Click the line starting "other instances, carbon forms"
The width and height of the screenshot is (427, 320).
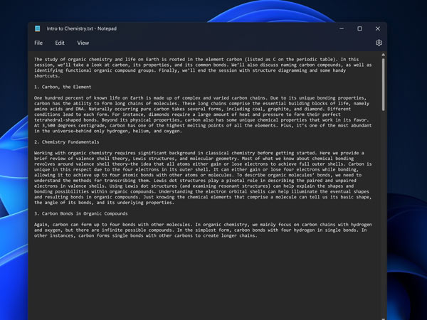pyautogui.click(x=146, y=235)
